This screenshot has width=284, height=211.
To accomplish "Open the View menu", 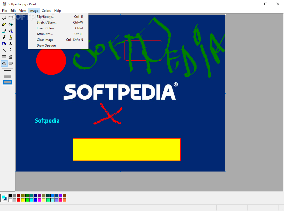I will tap(22, 11).
